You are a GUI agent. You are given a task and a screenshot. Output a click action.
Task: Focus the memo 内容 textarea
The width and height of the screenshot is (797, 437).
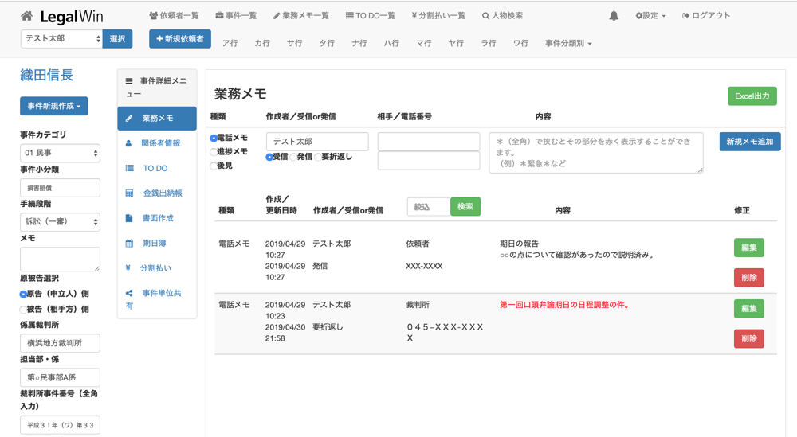click(x=596, y=153)
